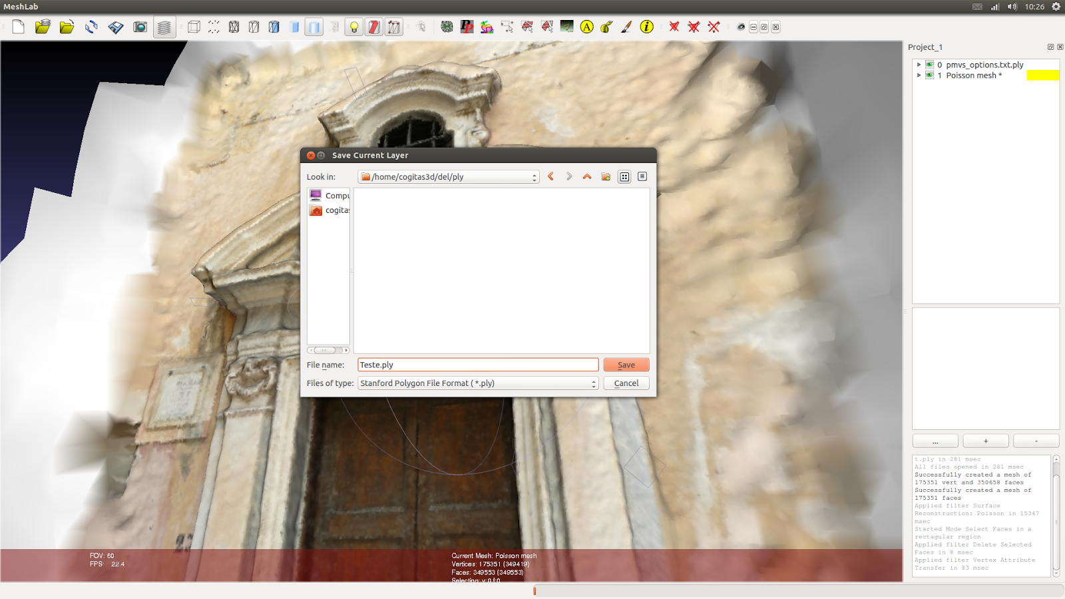1065x599 pixels.
Task: Toggle visibility of Poisson mesh layer
Action: click(929, 75)
